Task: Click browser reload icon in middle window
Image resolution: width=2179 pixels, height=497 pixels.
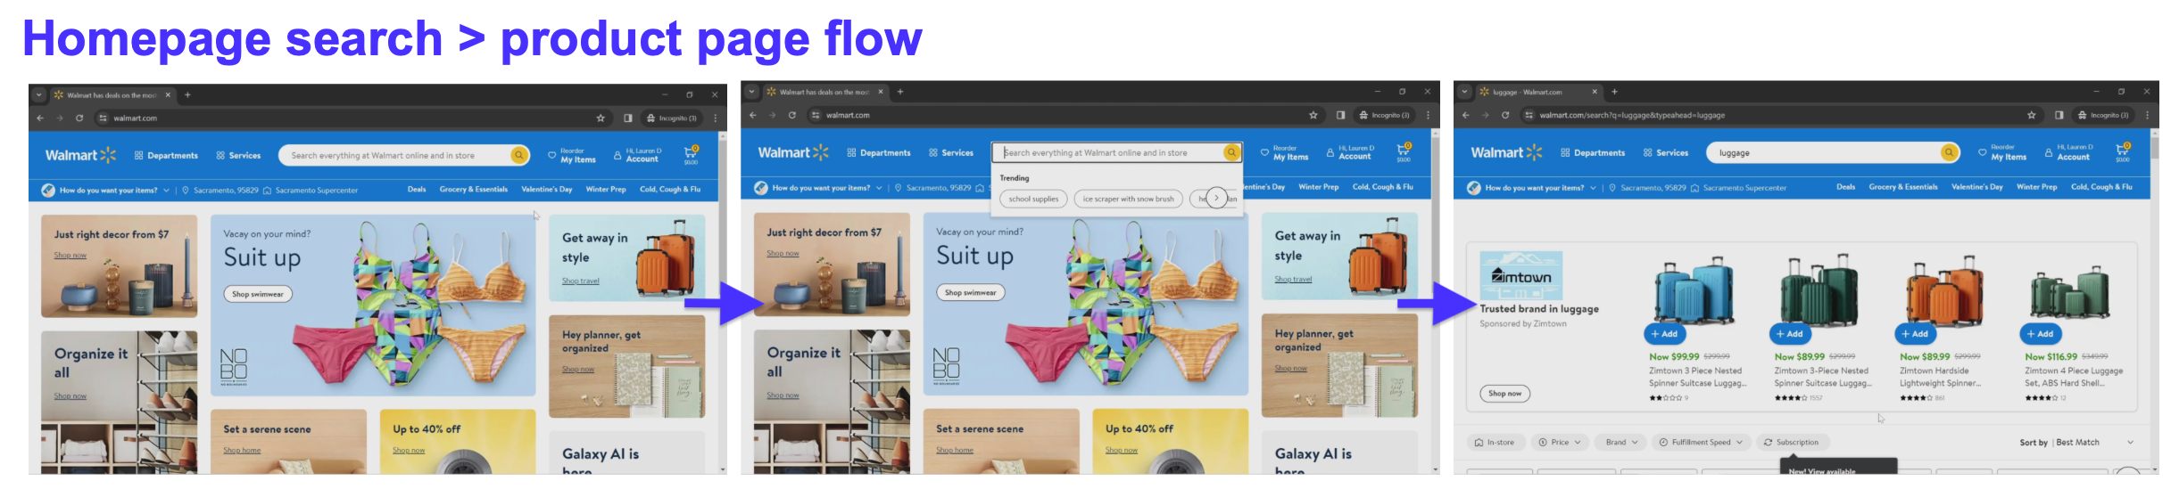Action: click(792, 115)
